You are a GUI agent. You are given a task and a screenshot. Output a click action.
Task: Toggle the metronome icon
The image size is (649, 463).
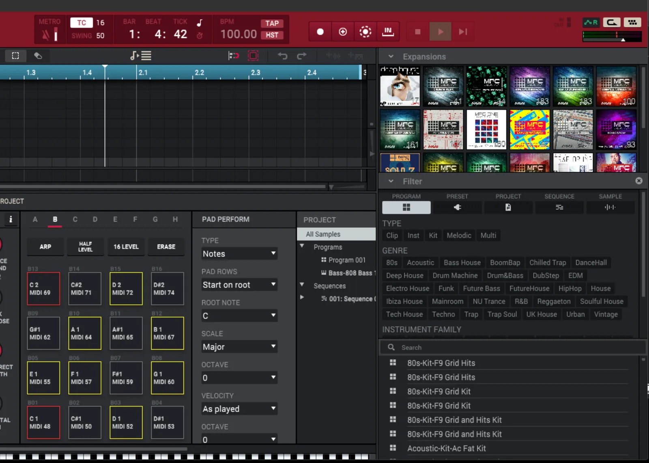pyautogui.click(x=45, y=35)
